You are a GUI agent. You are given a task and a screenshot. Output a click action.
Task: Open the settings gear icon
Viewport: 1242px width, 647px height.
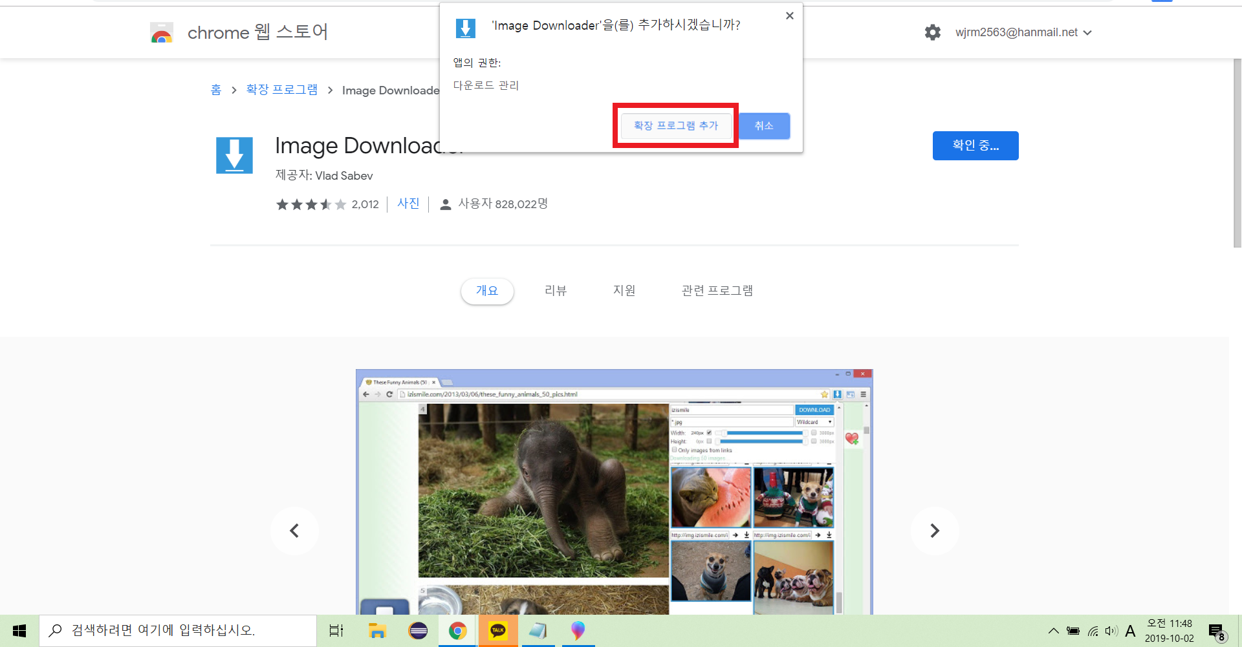click(932, 32)
